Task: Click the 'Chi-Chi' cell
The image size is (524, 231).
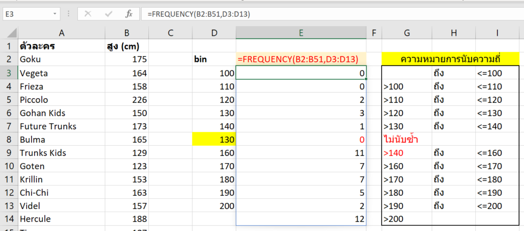Action: coord(61,193)
